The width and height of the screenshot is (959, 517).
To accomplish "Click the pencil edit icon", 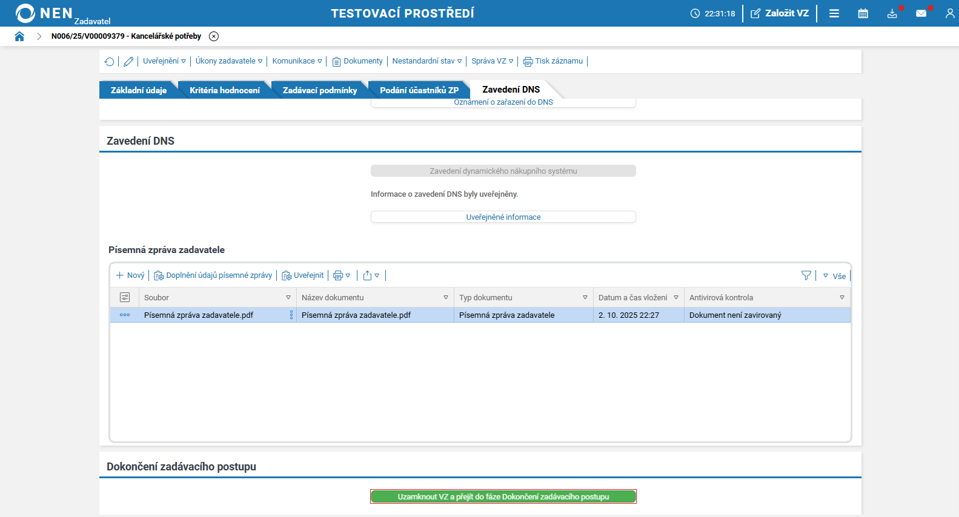I will point(128,61).
